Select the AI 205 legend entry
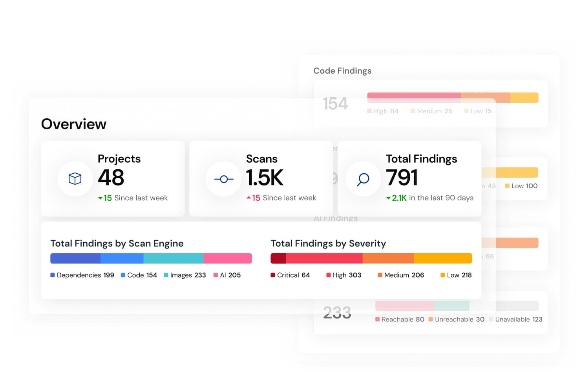The height and width of the screenshot is (387, 581). [227, 275]
